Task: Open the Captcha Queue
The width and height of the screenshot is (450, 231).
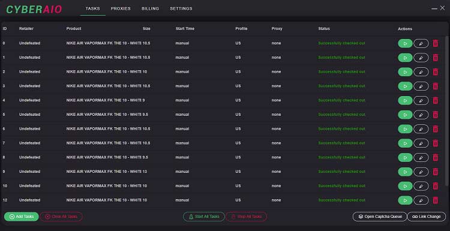Action: pyautogui.click(x=380, y=217)
